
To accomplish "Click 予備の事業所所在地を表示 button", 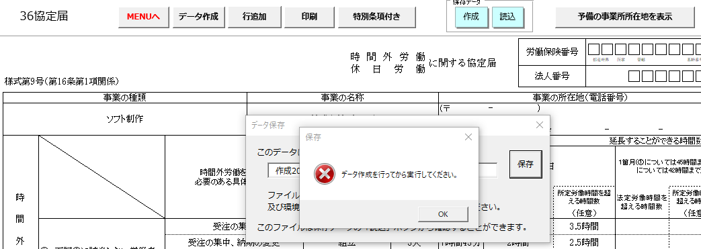I will [624, 17].
